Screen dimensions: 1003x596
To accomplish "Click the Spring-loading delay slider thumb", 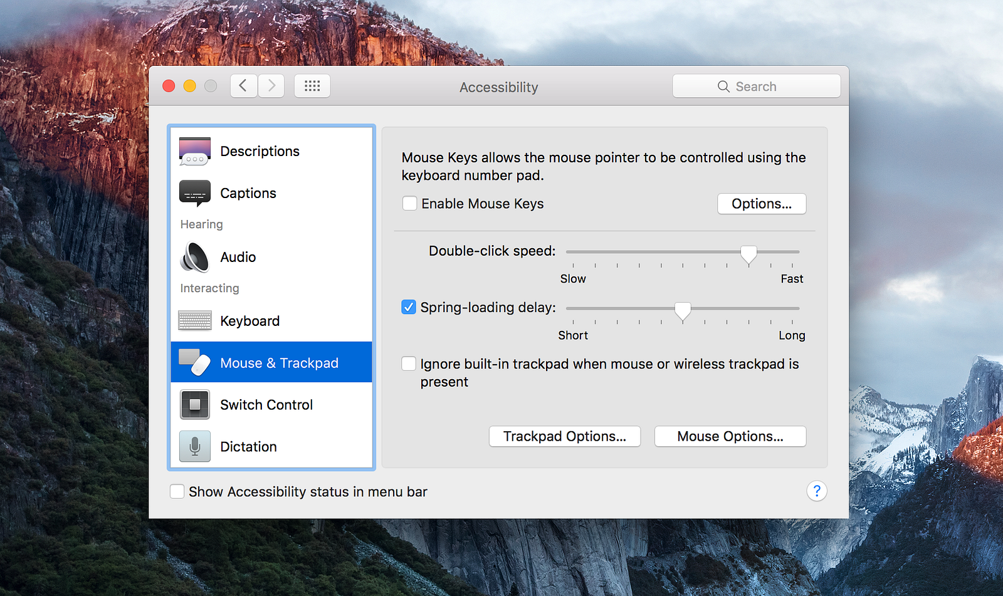I will coord(683,311).
